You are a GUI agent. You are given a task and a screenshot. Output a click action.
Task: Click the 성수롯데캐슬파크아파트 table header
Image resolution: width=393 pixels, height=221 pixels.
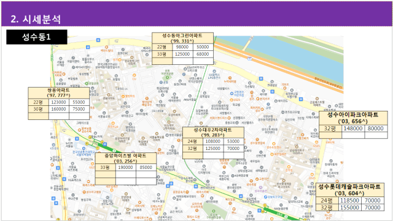[349, 190]
